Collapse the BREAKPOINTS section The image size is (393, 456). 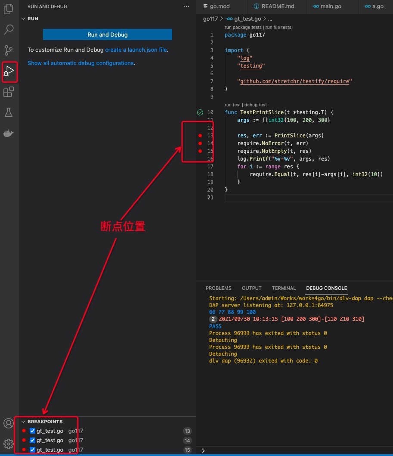point(23,422)
